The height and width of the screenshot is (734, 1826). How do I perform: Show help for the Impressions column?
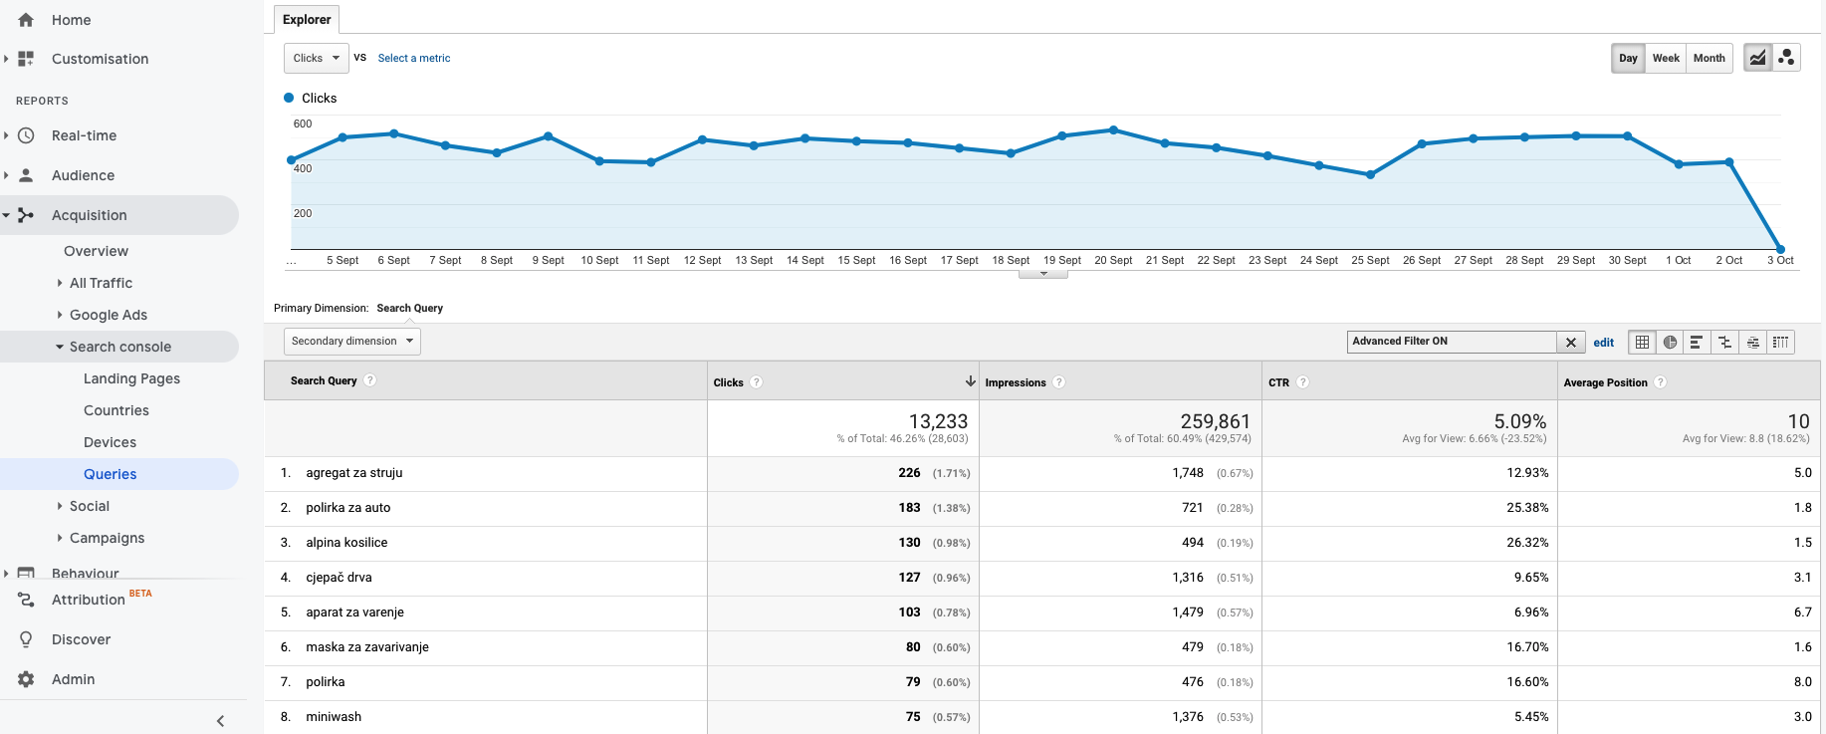(x=1059, y=382)
